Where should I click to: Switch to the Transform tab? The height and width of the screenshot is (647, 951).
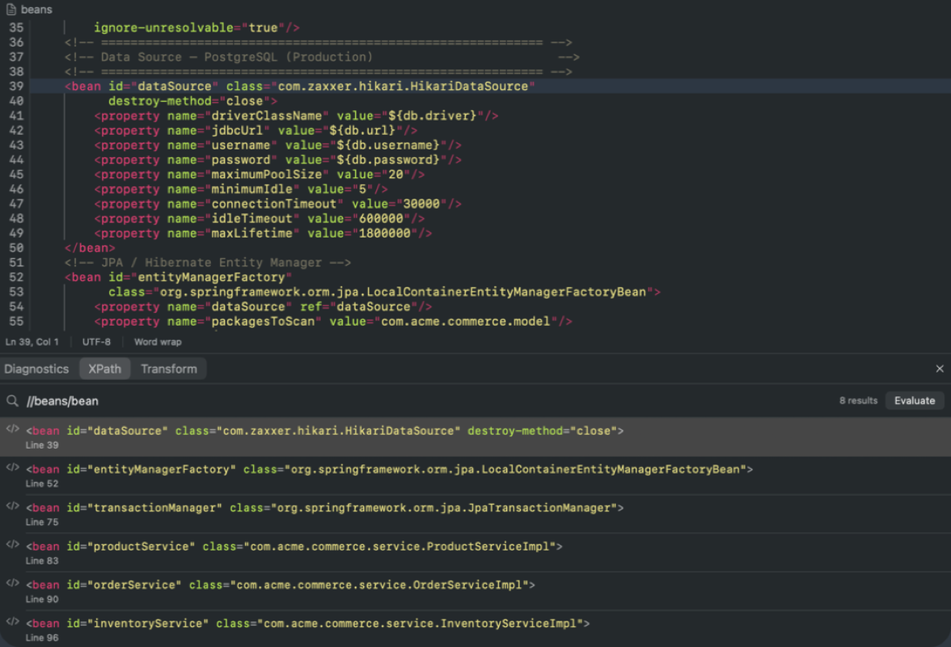pos(169,368)
